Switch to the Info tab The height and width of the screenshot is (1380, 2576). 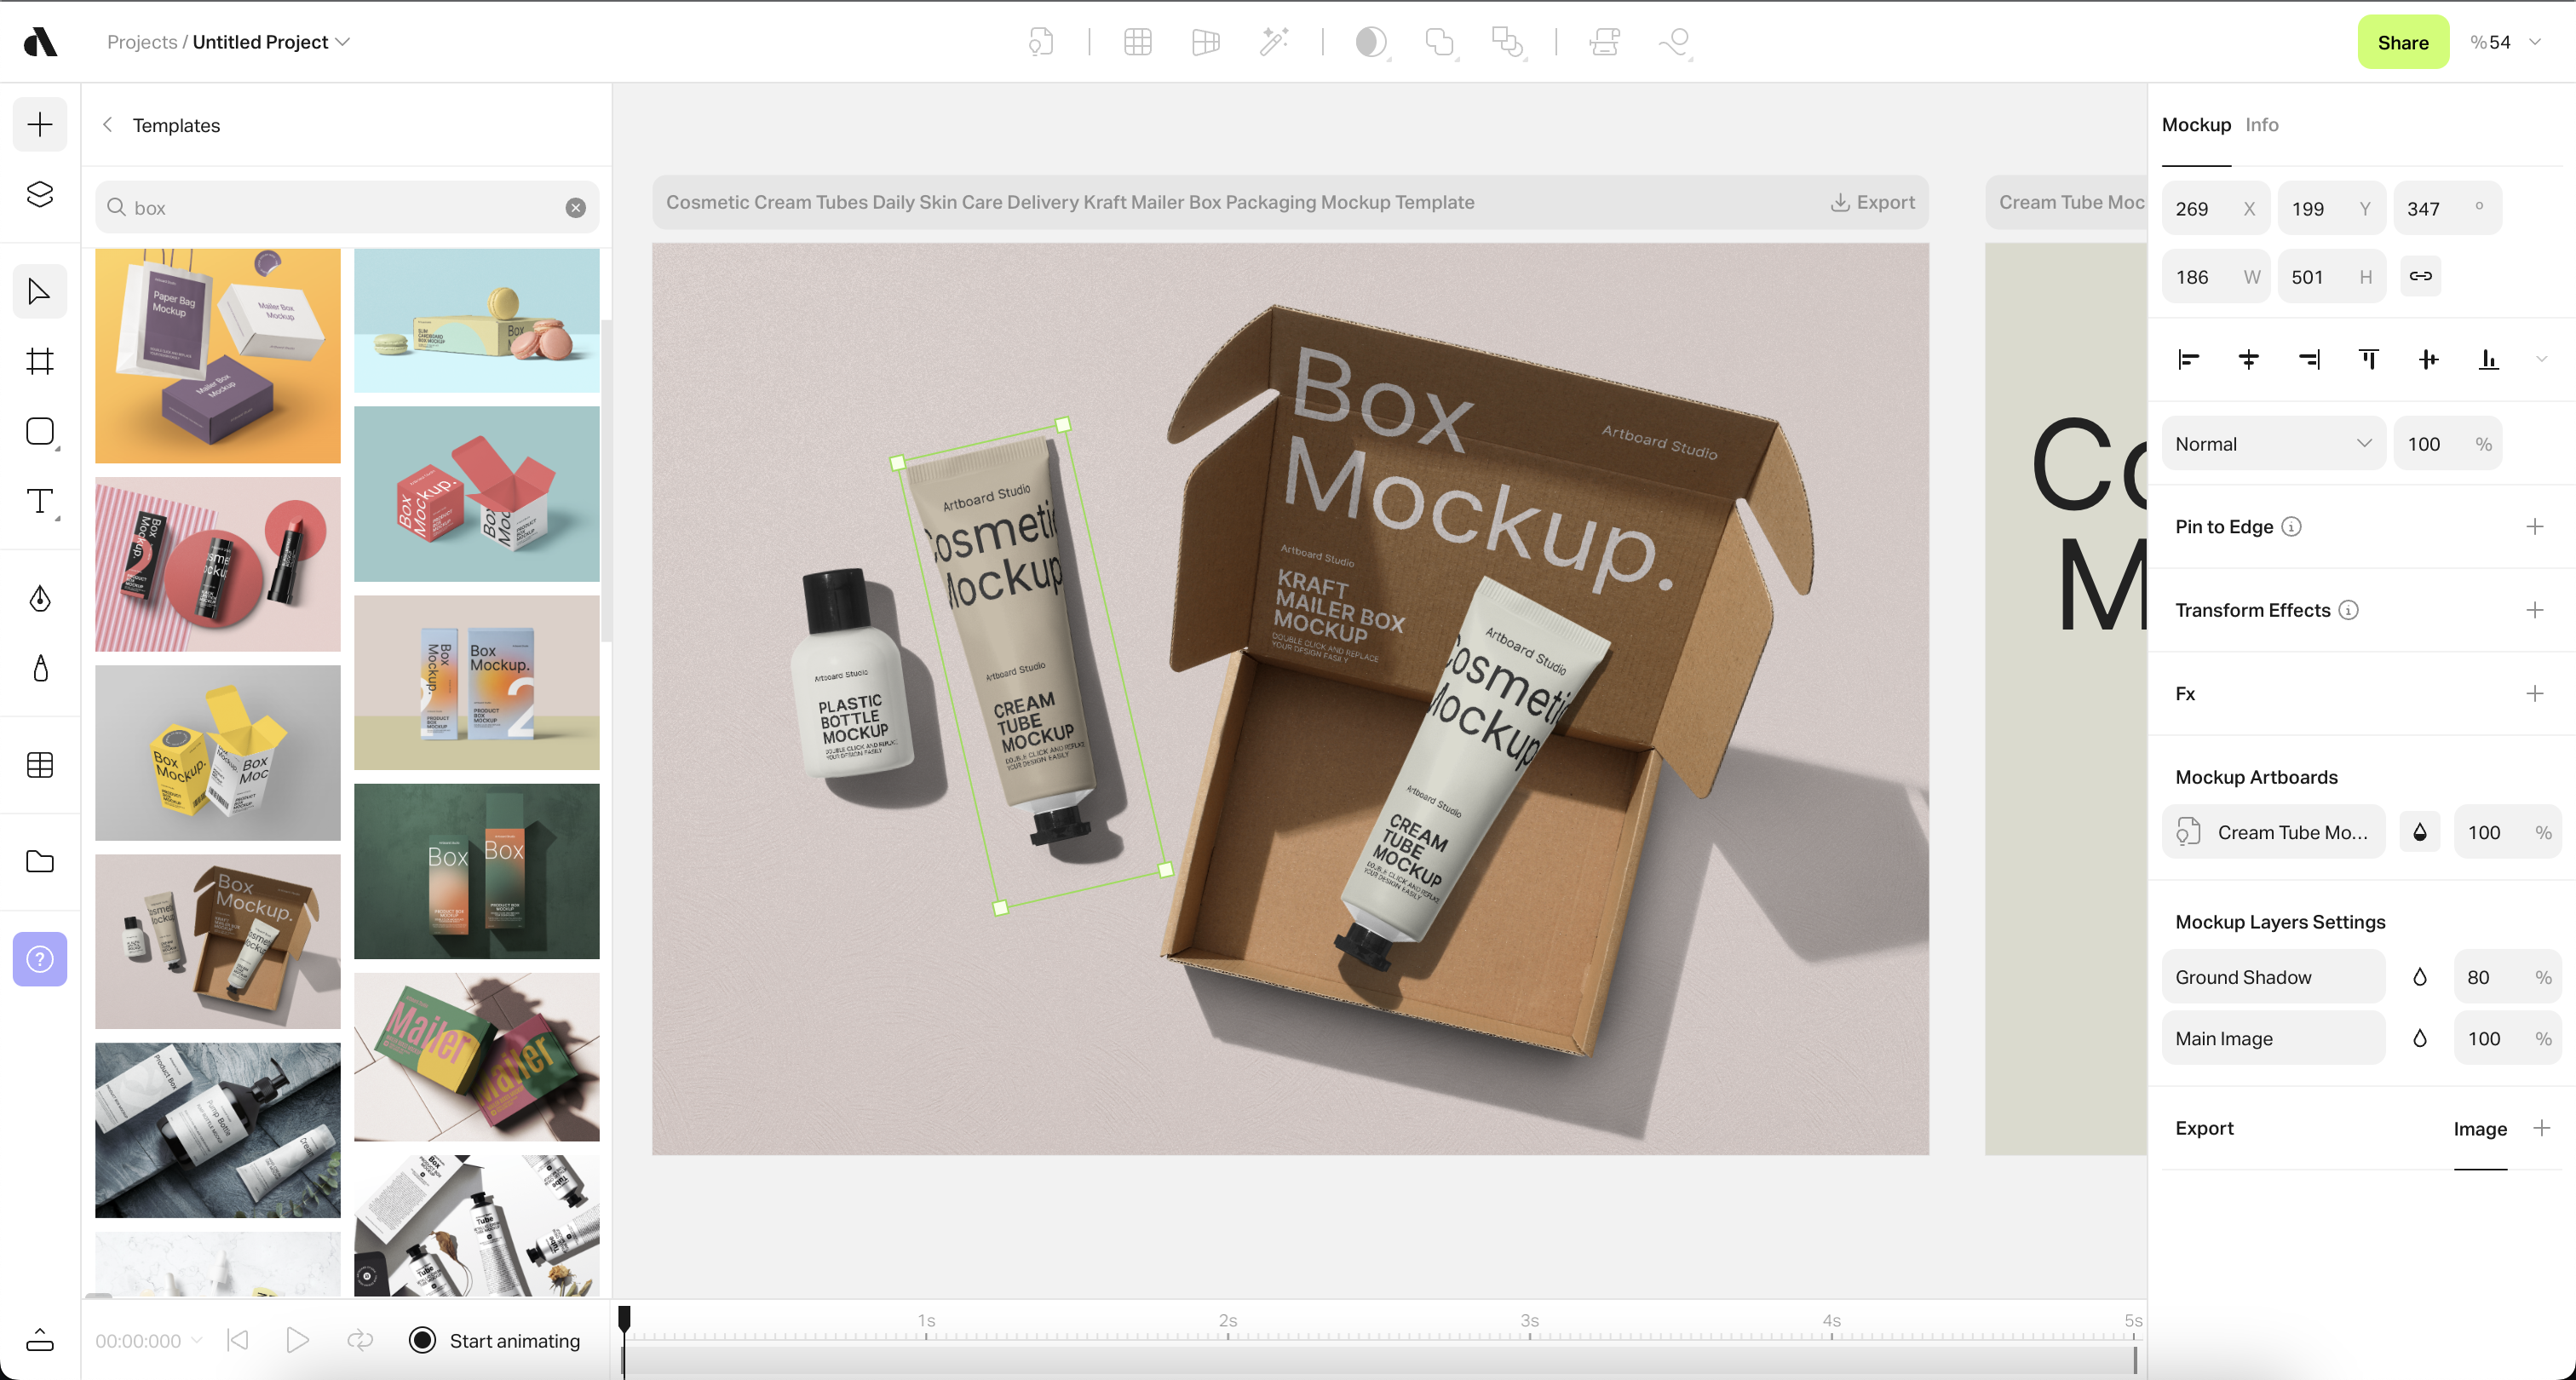point(2263,124)
